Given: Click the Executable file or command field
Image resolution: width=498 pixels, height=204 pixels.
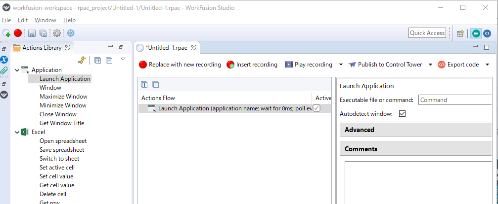Looking at the screenshot, I should 455,100.
